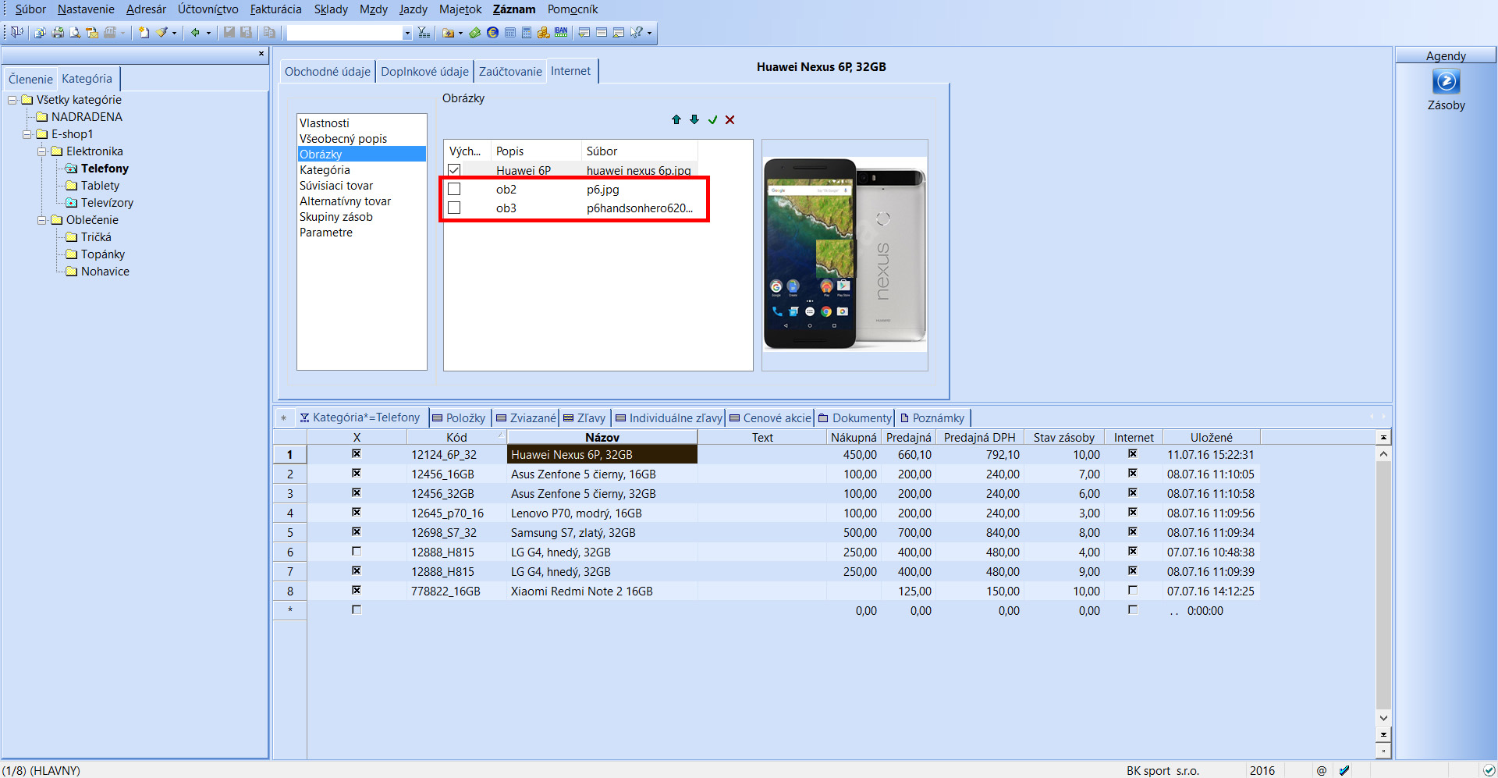1498x778 pixels.
Task: Collapse the Všetky kategórie tree node
Action: pyautogui.click(x=12, y=100)
